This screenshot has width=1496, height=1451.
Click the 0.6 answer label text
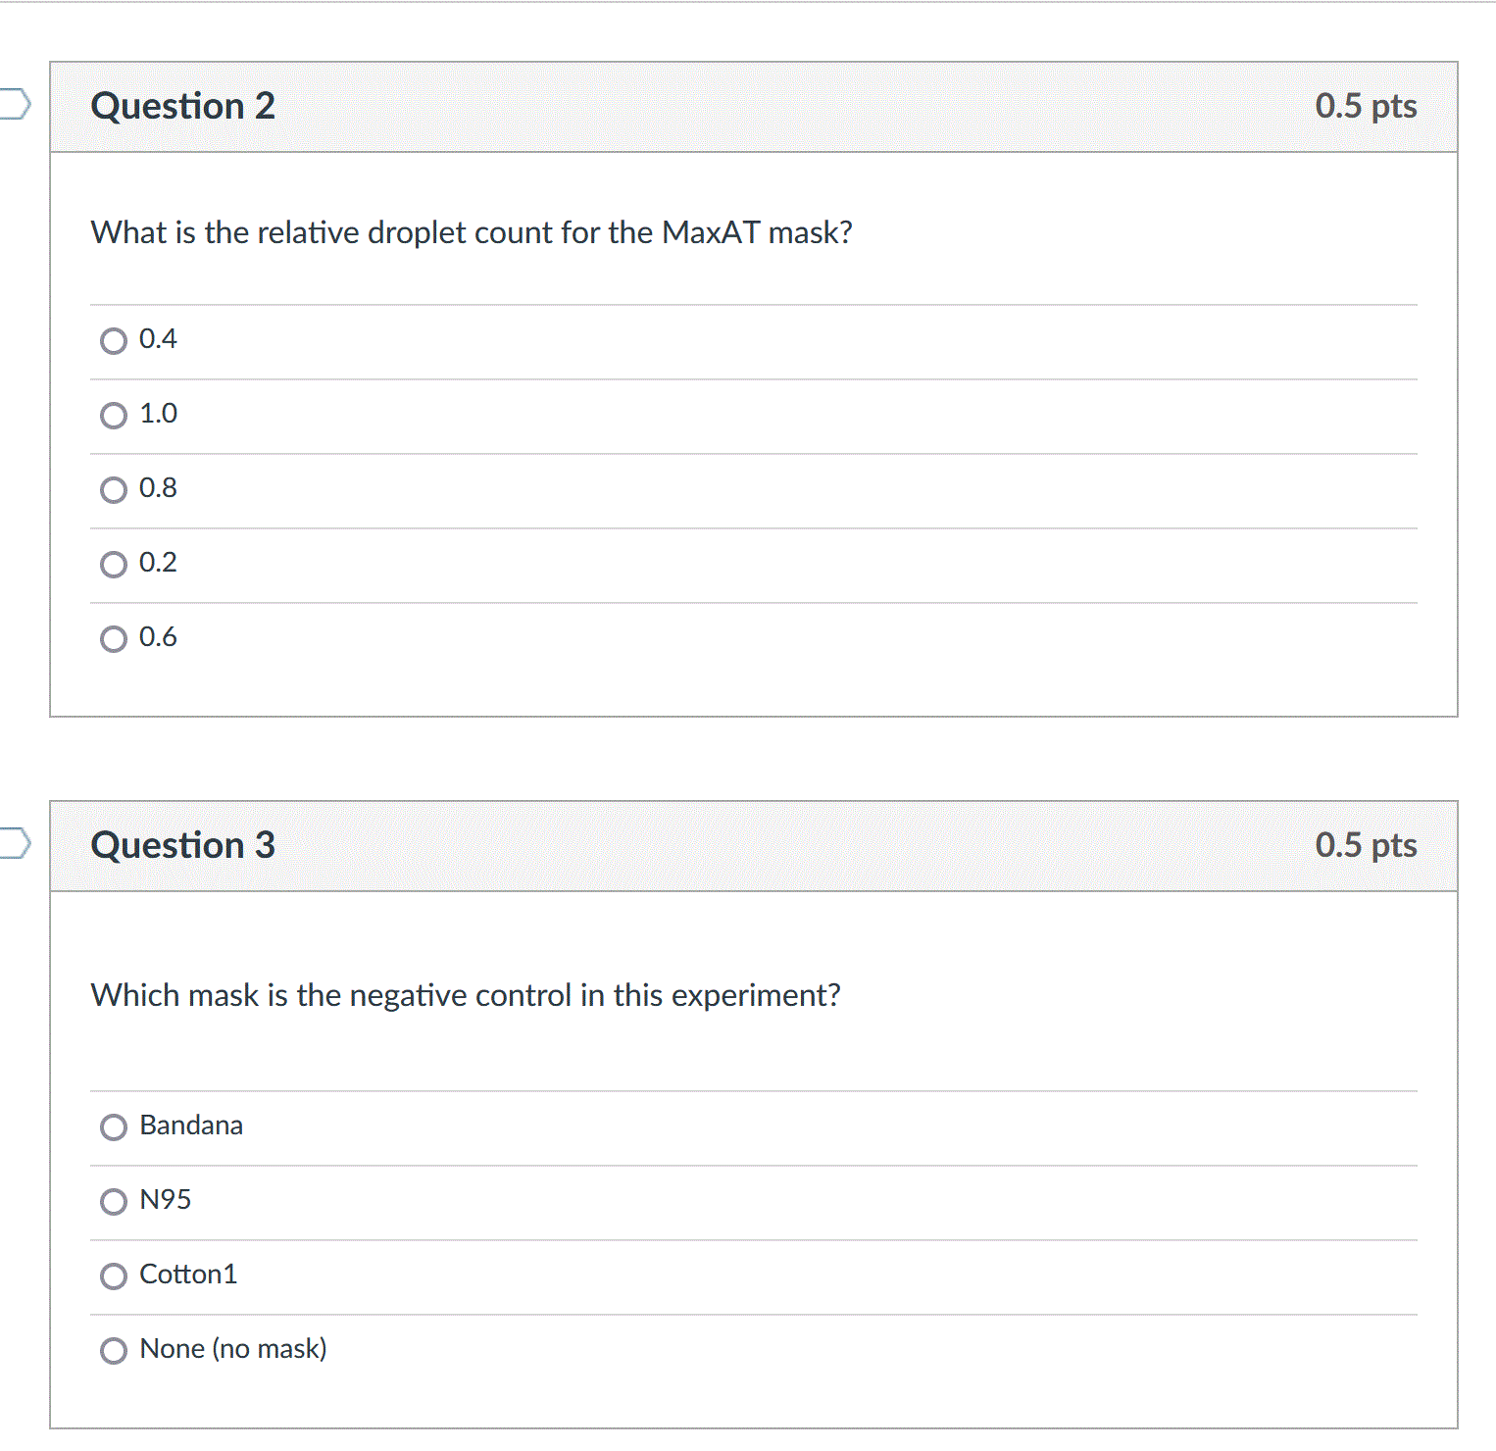(158, 637)
